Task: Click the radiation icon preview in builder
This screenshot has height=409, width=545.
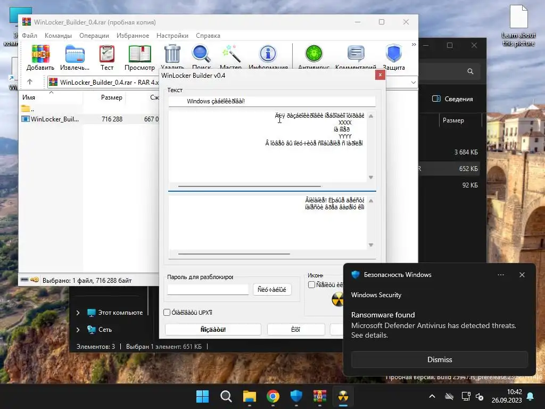Action: 337,299
